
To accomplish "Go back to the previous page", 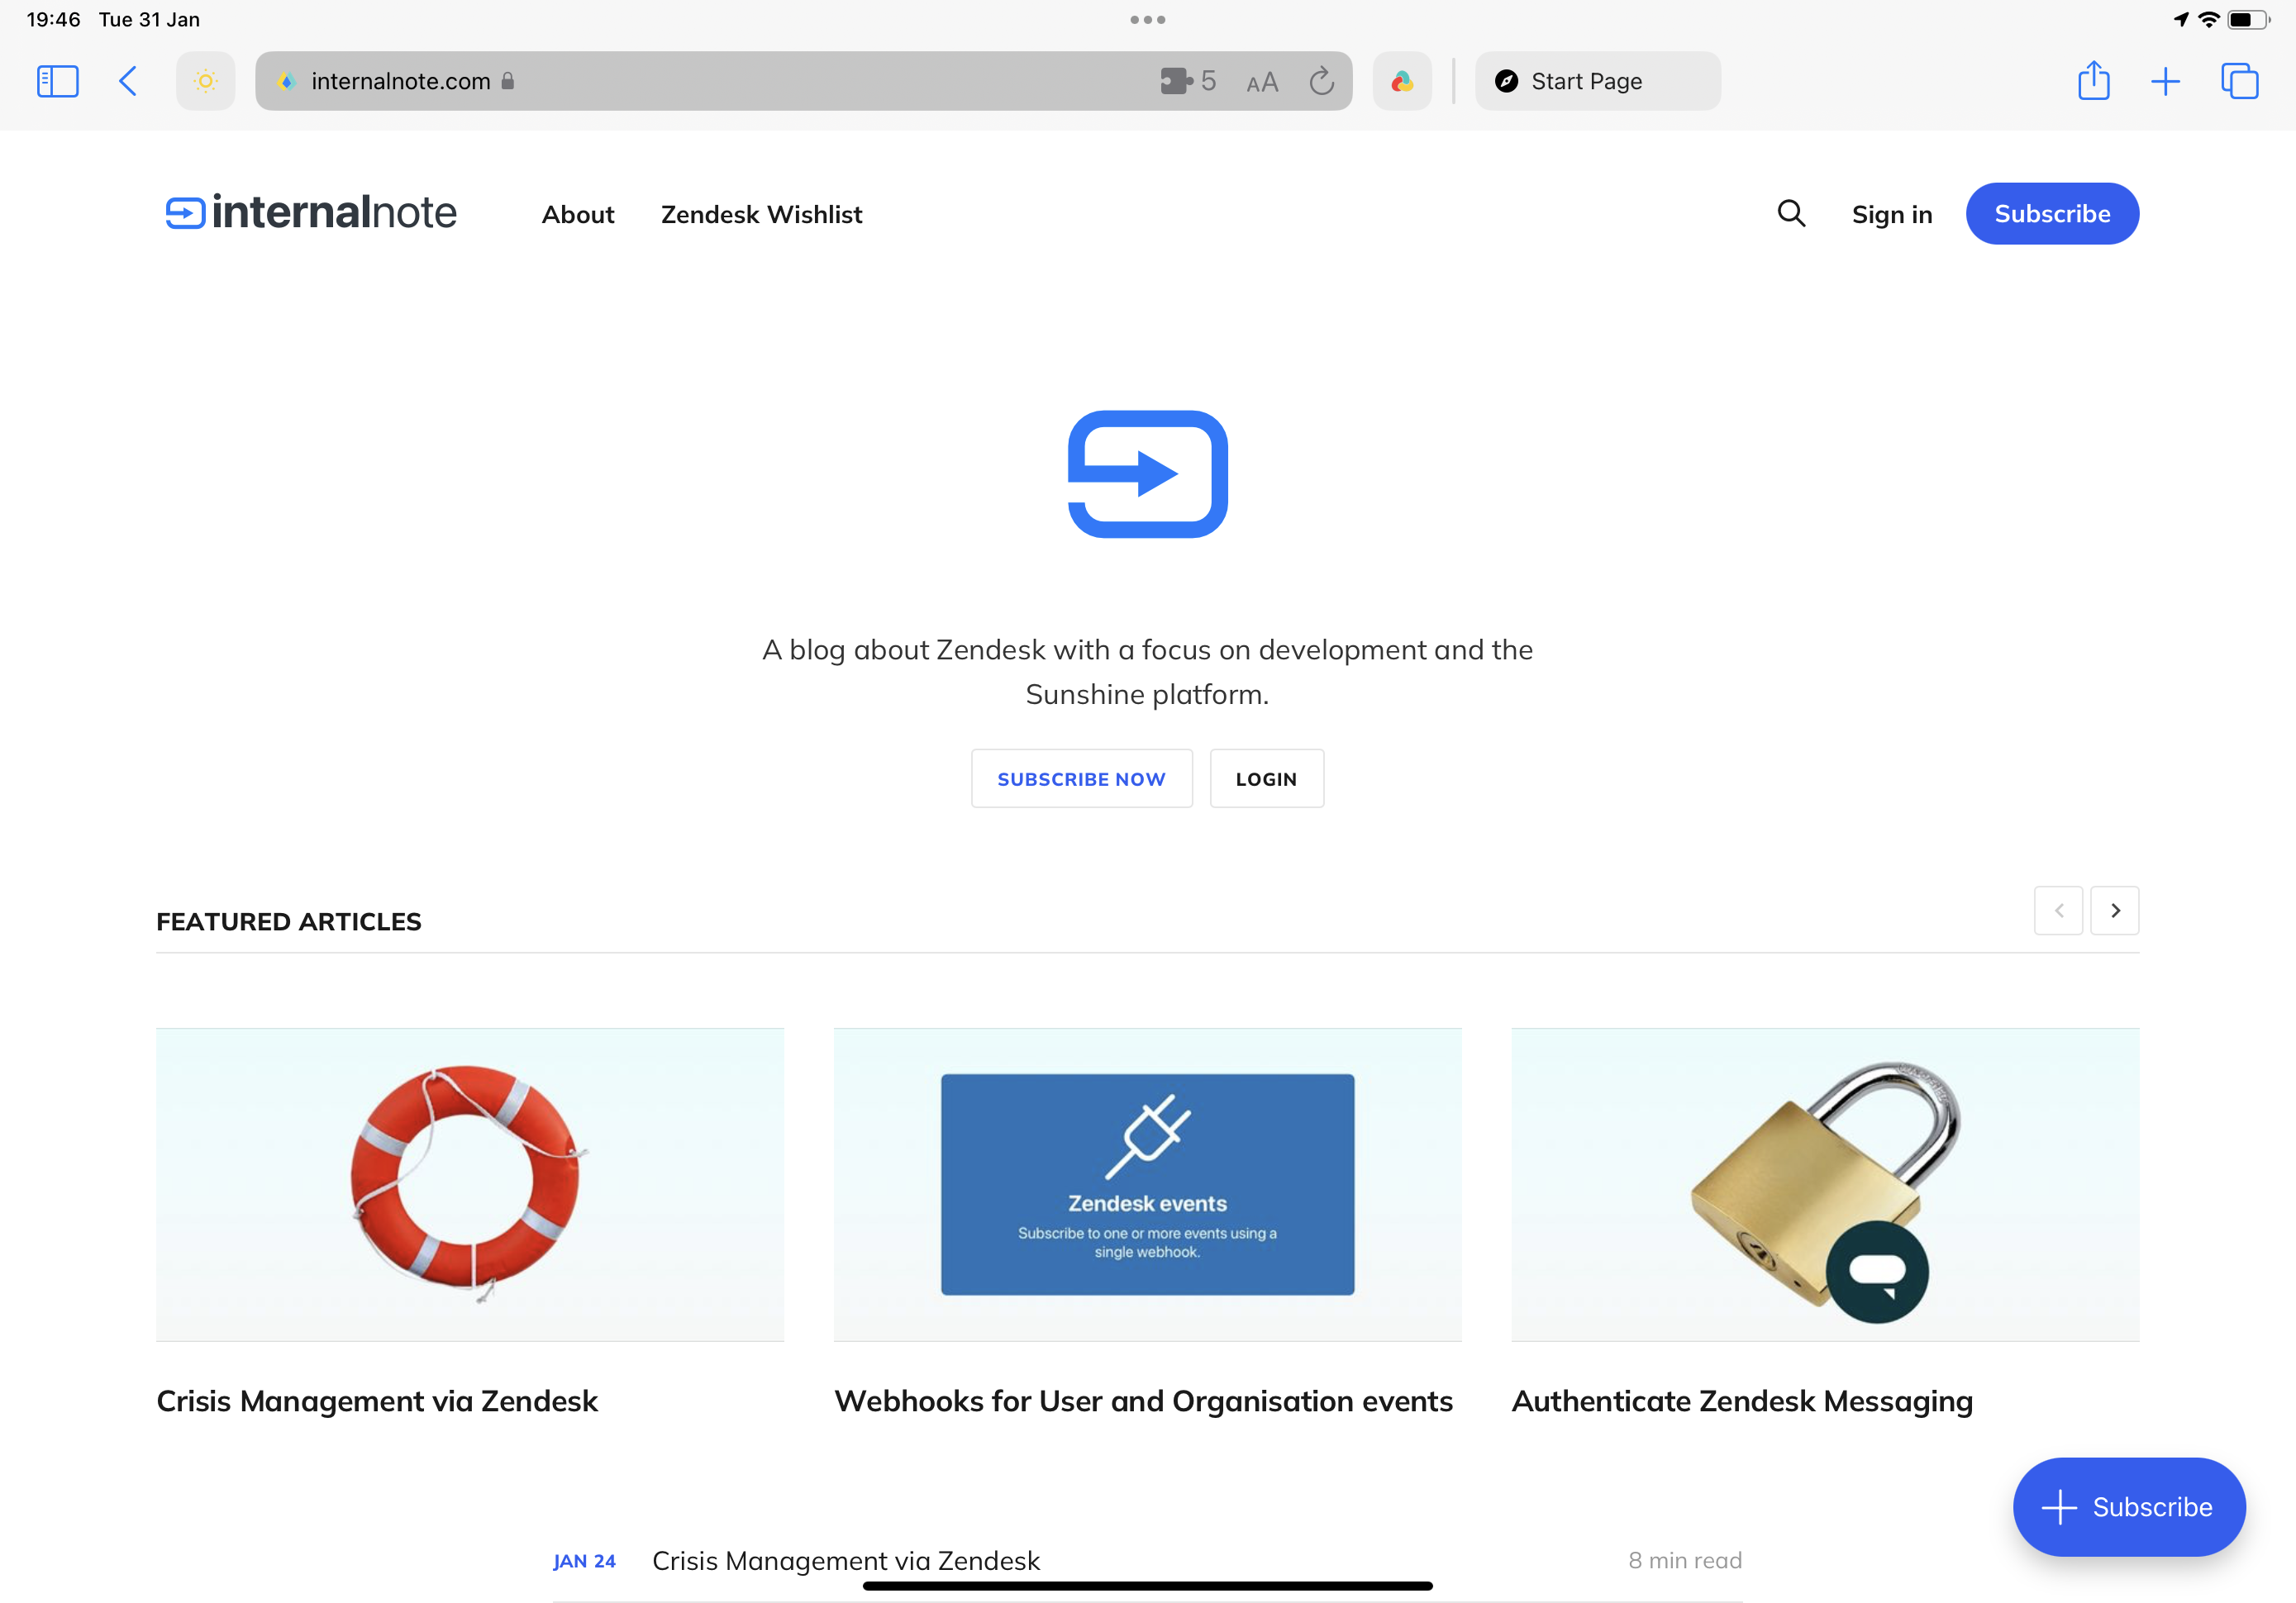I will [x=128, y=81].
